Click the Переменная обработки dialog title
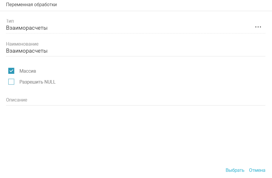 click(32, 5)
